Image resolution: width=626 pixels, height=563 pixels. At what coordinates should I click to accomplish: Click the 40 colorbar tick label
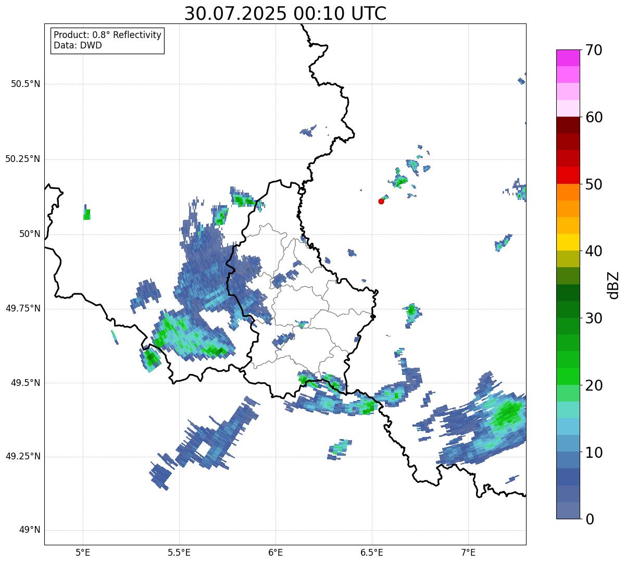point(594,251)
